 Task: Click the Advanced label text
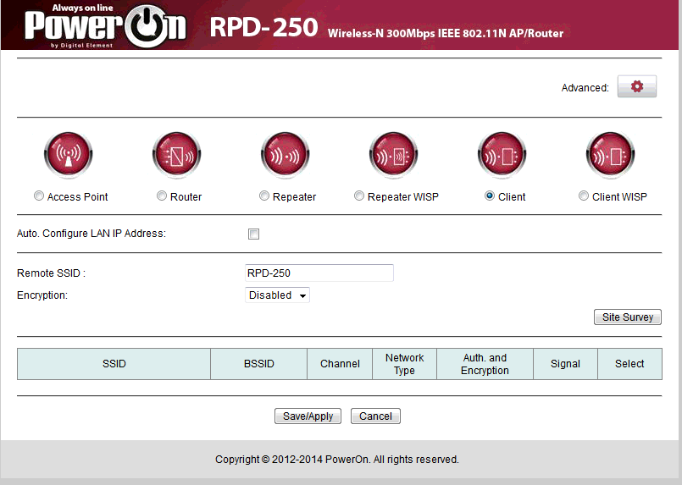pyautogui.click(x=585, y=88)
